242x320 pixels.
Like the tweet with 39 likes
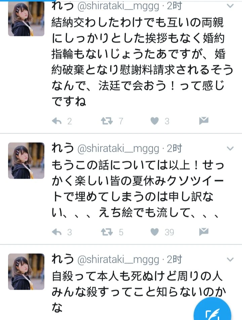tap(155, 232)
